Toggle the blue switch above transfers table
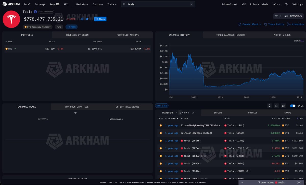Viewport: 306px width, 185px height. [293, 106]
